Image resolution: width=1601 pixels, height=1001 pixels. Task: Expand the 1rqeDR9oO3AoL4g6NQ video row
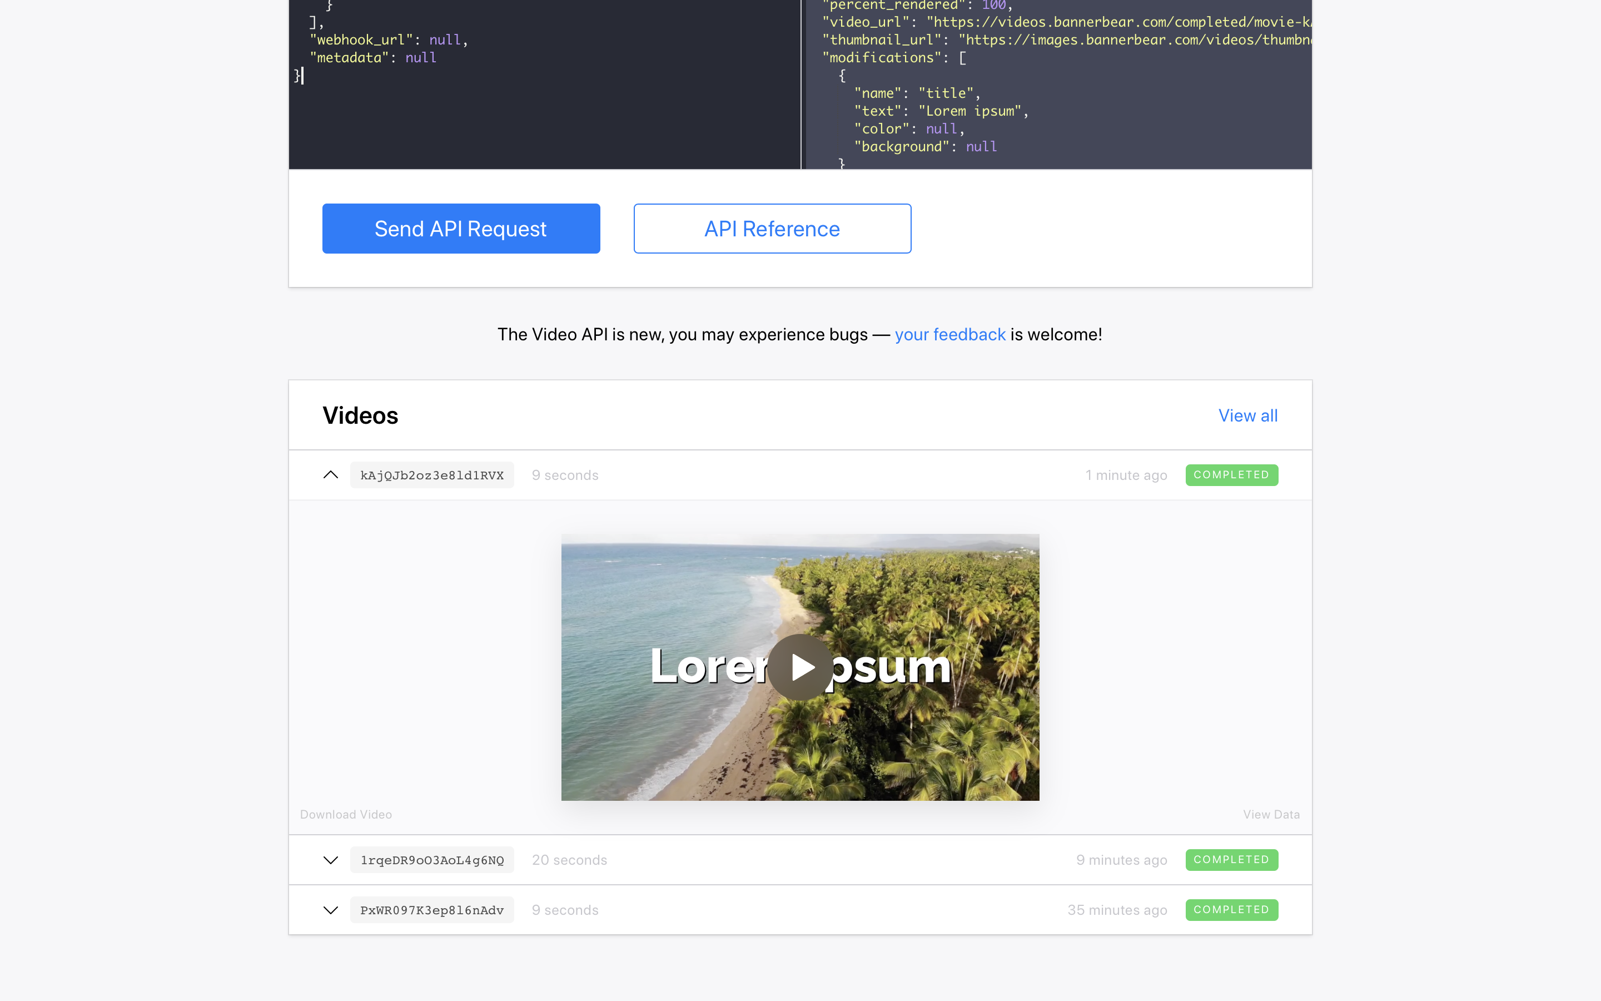coord(331,860)
